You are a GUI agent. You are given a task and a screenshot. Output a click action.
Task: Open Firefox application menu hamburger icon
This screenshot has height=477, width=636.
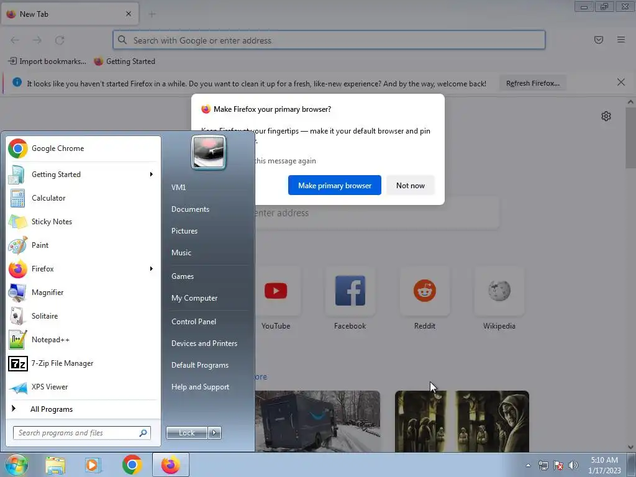tap(621, 40)
